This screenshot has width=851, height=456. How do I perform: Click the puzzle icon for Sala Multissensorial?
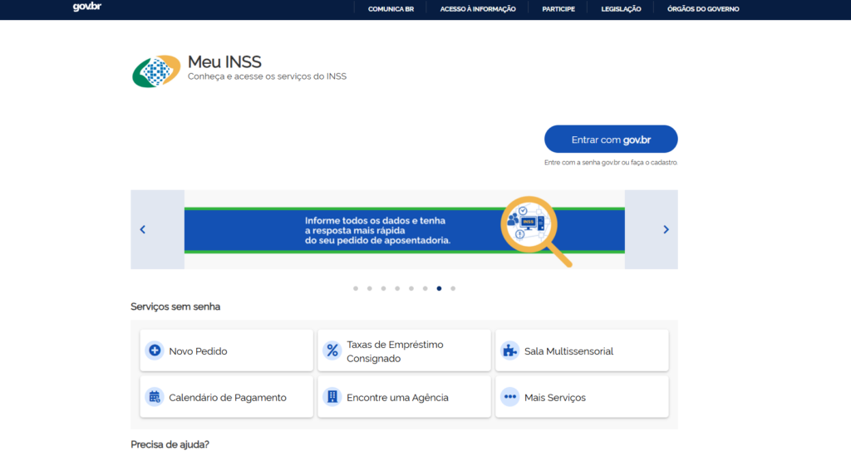509,351
